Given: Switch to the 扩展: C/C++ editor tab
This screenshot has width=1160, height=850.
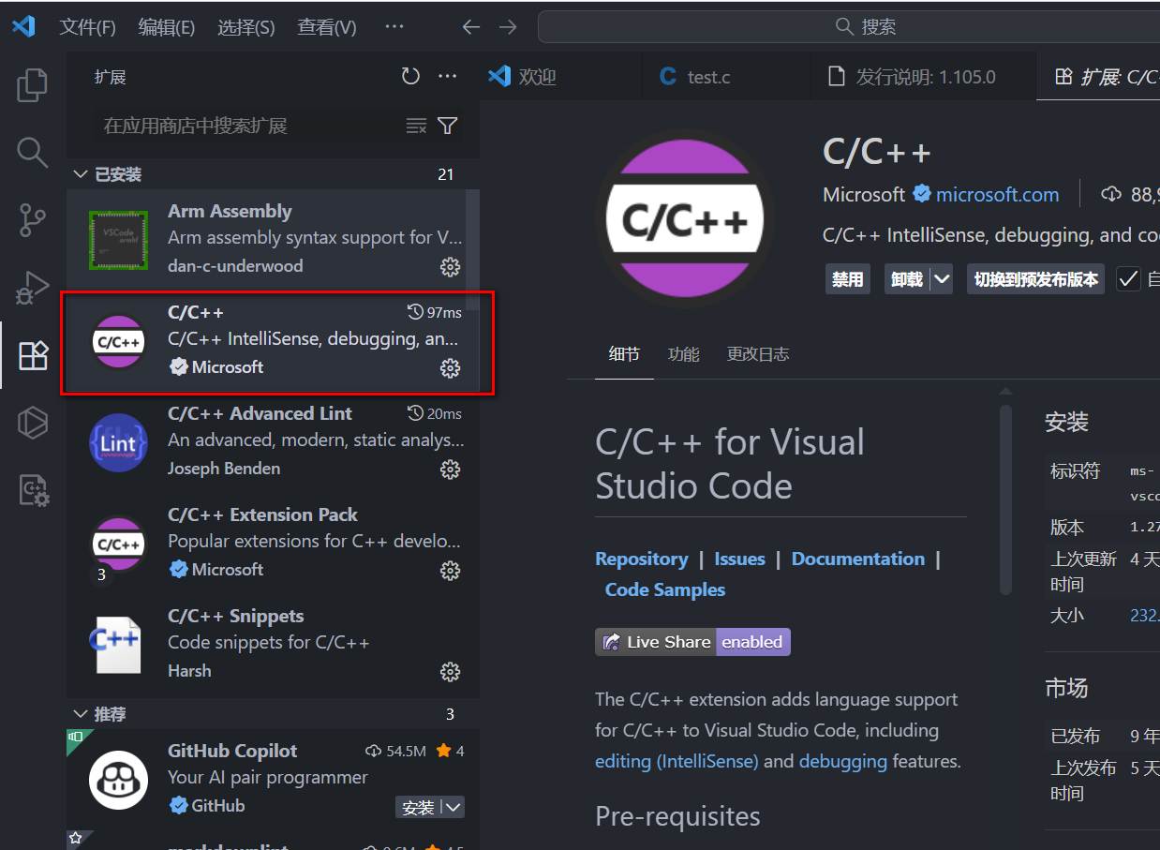Looking at the screenshot, I should (x=1098, y=77).
